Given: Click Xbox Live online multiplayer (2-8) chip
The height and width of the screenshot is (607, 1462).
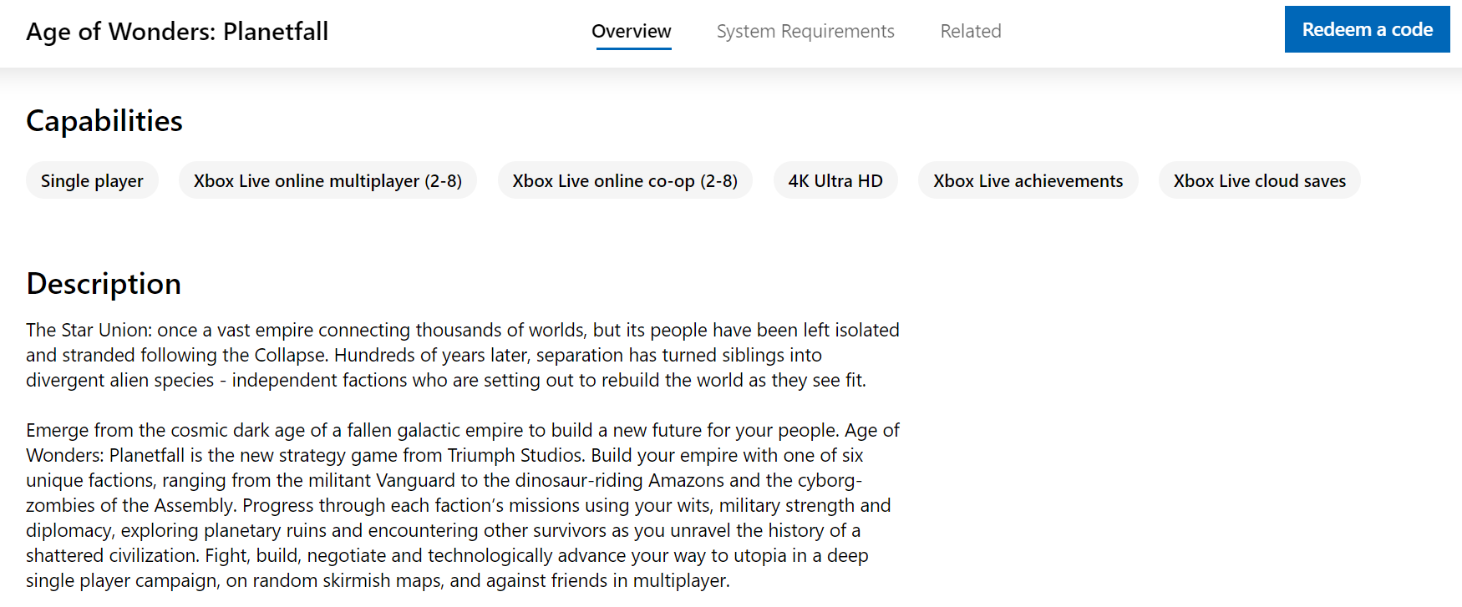Looking at the screenshot, I should [x=327, y=180].
